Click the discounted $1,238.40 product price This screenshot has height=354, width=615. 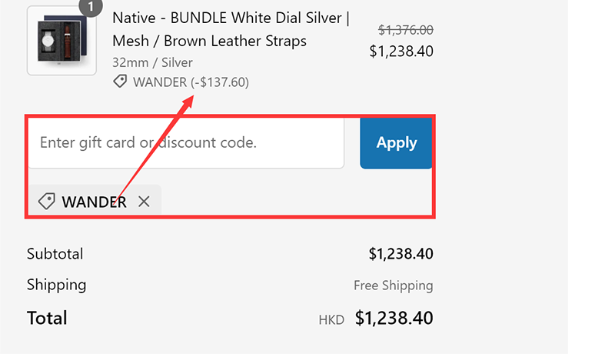pos(401,52)
